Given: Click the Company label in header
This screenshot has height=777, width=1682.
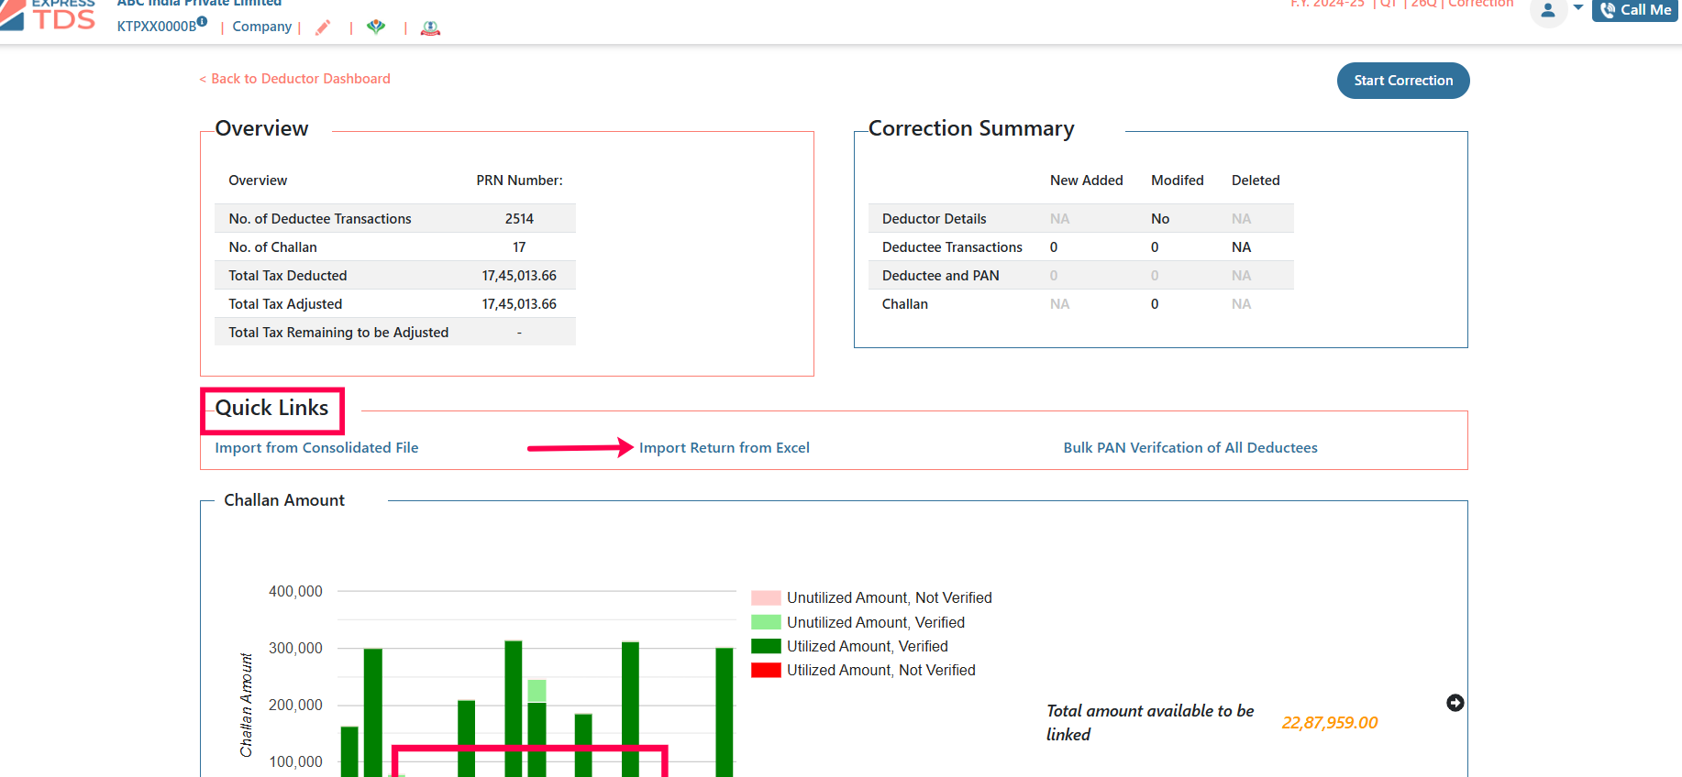Looking at the screenshot, I should (x=261, y=27).
